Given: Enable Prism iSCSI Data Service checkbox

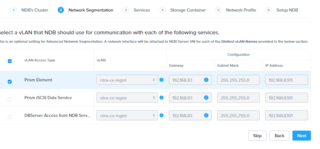Looking at the screenshot, I should [10, 99].
